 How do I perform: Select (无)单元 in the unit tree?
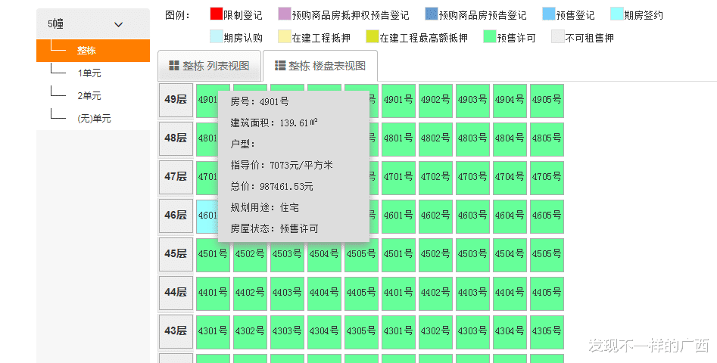[94, 119]
